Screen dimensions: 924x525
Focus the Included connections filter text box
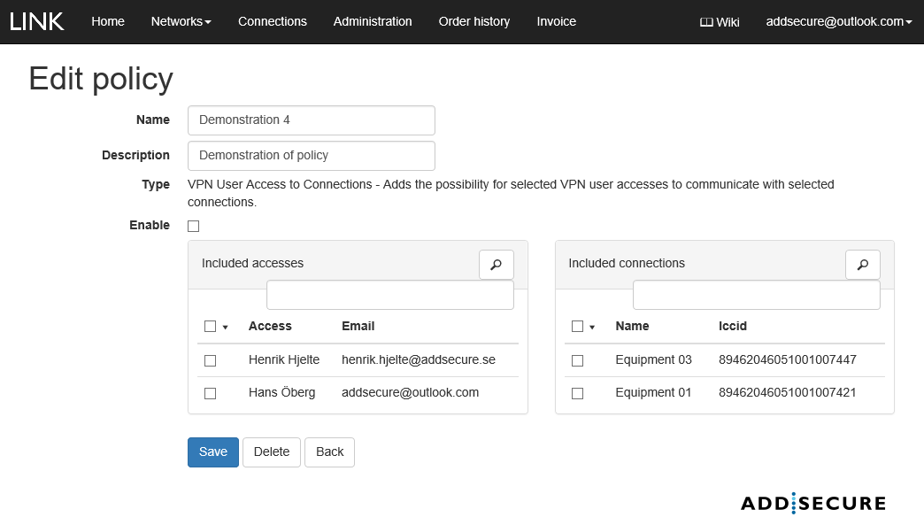click(756, 295)
